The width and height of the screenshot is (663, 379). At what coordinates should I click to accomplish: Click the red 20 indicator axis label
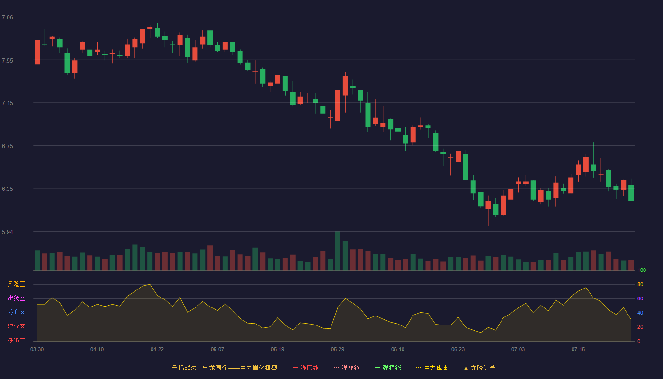(x=640, y=327)
